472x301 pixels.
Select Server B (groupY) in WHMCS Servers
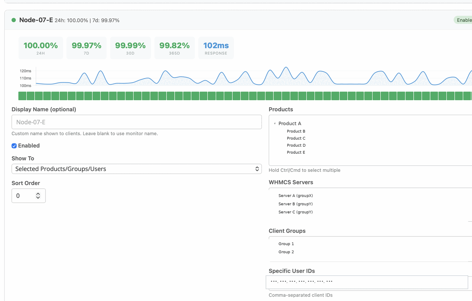click(x=296, y=204)
